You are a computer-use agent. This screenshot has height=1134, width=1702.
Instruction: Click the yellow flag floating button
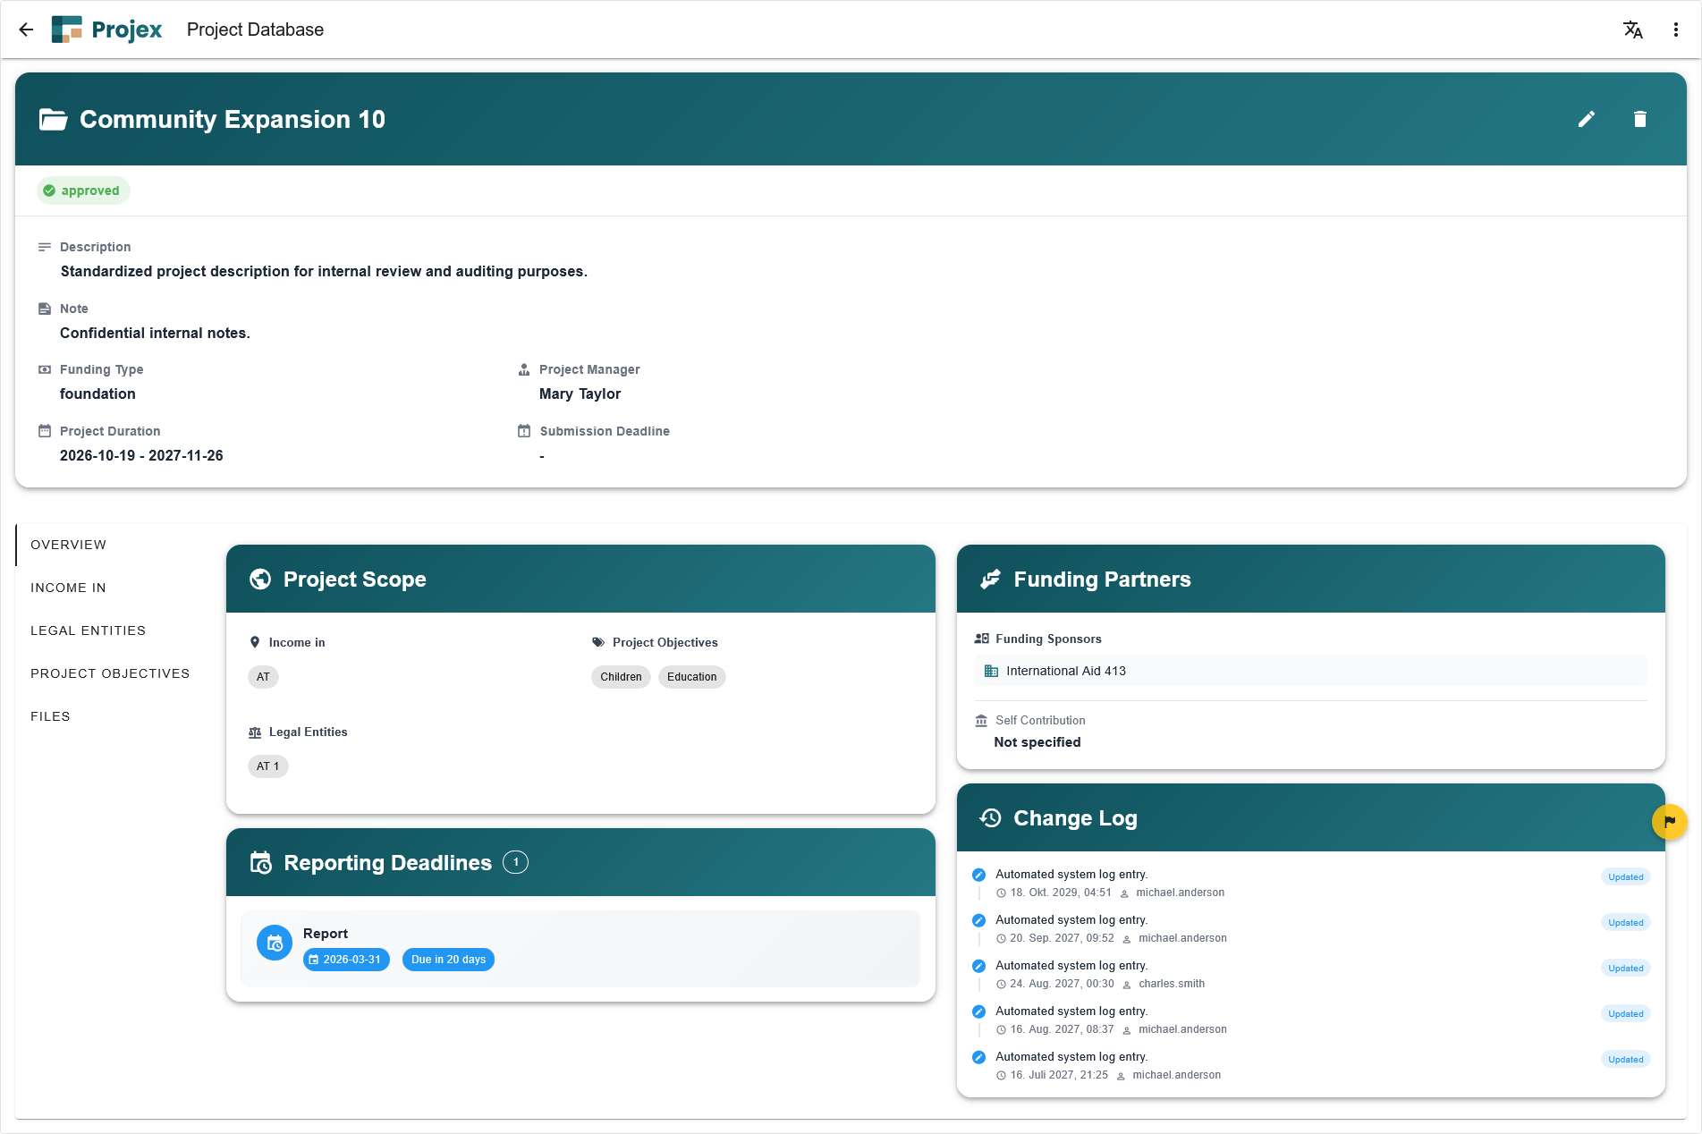point(1668,821)
